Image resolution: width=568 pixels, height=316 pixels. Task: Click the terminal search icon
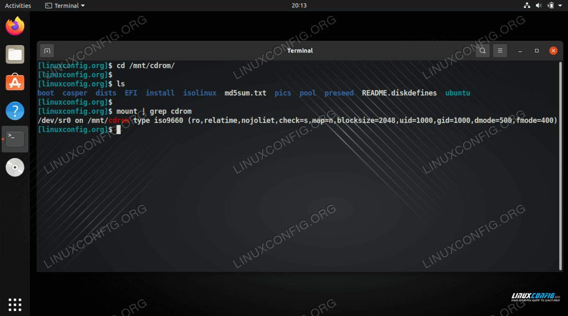pos(482,51)
